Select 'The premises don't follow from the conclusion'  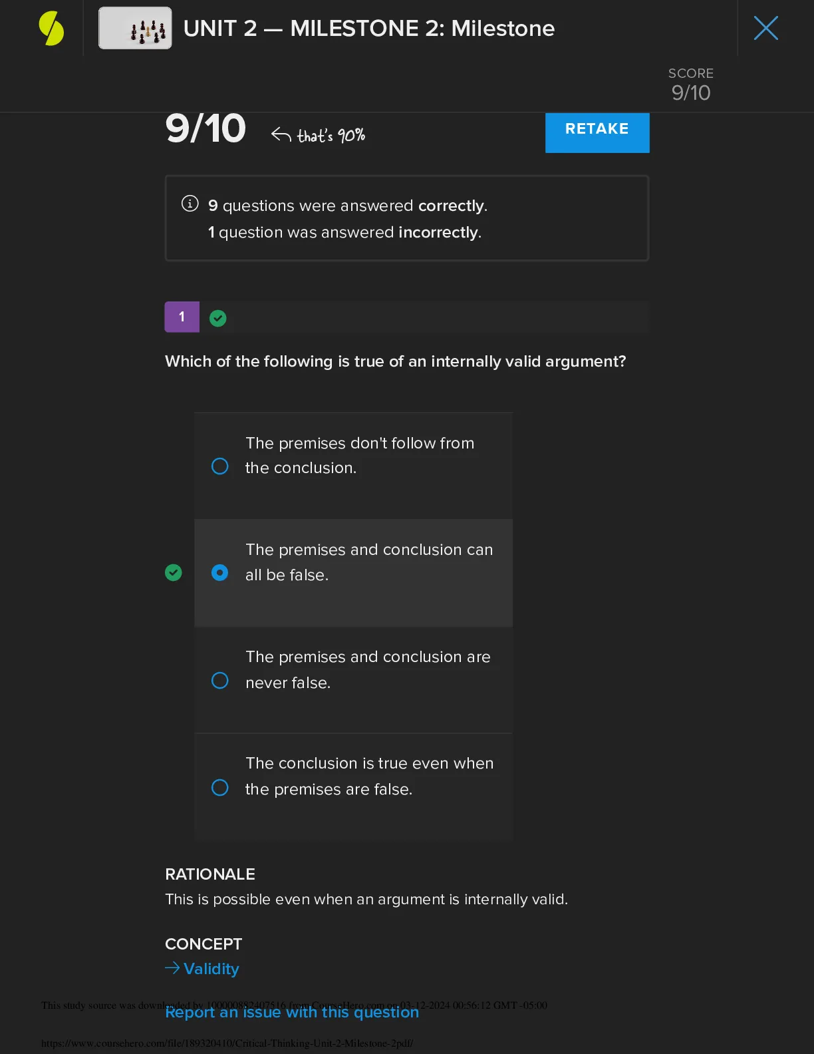click(x=353, y=466)
